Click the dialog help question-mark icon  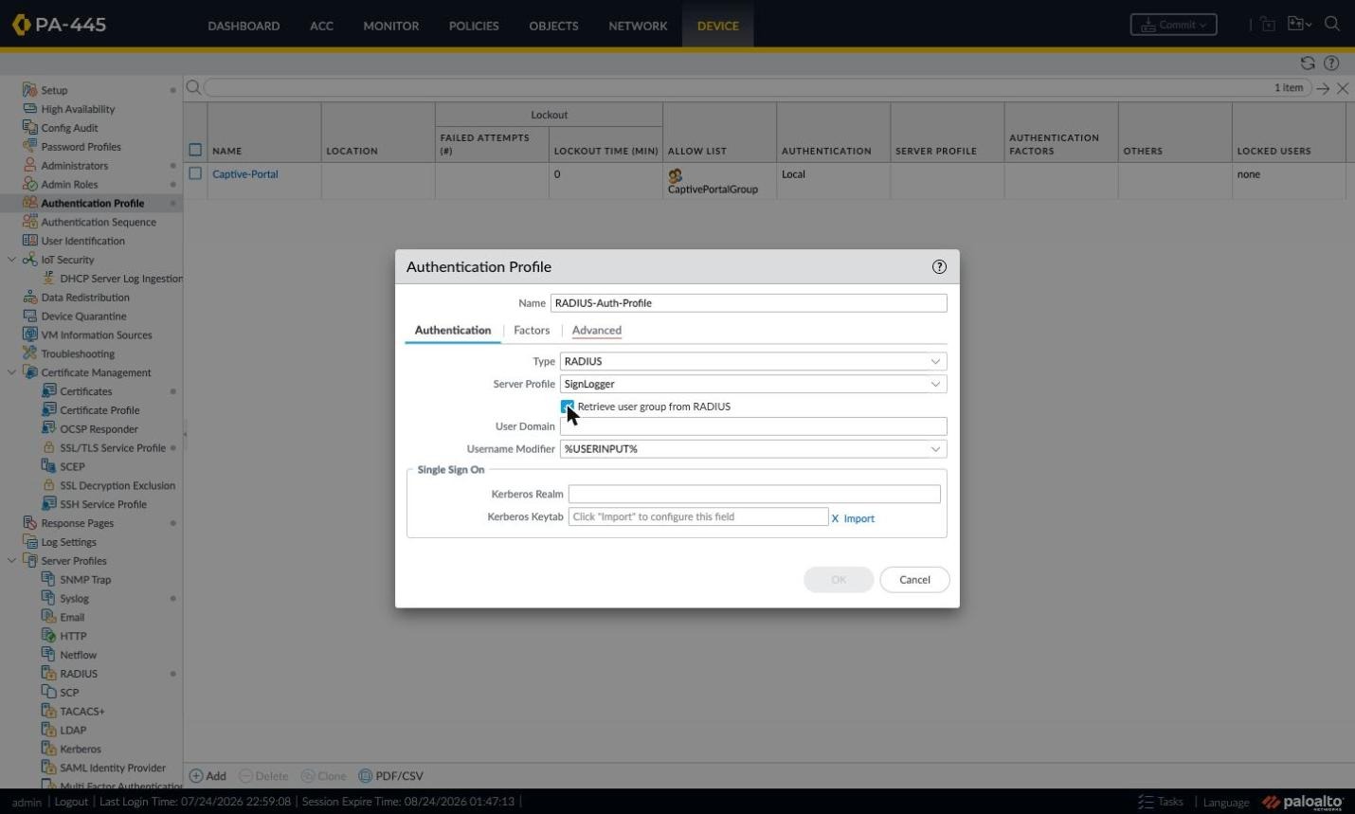pyautogui.click(x=939, y=267)
